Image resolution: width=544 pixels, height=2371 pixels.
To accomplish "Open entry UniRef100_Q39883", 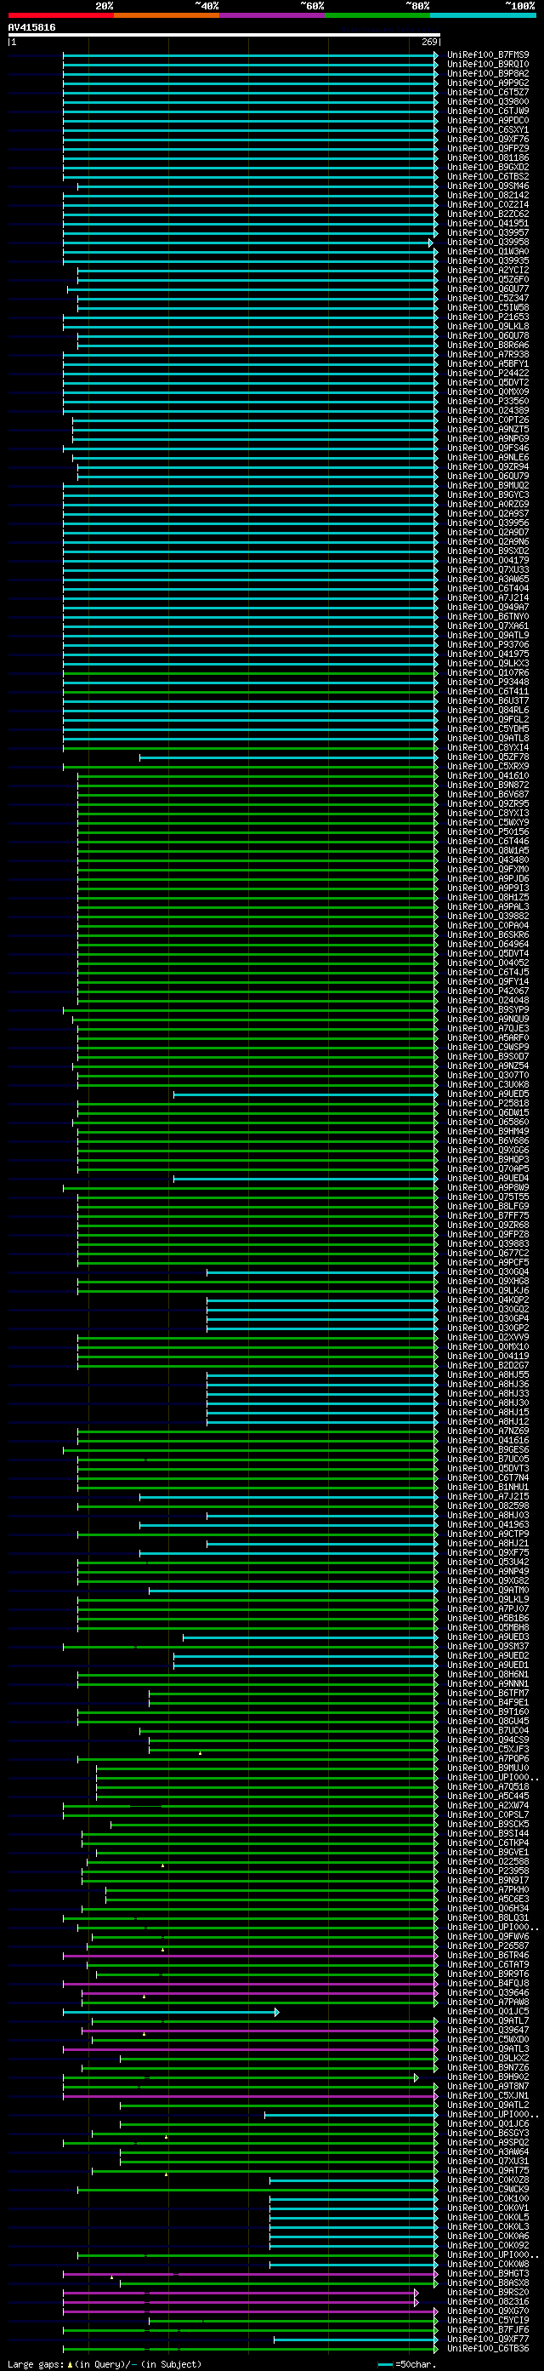I will (488, 1243).
